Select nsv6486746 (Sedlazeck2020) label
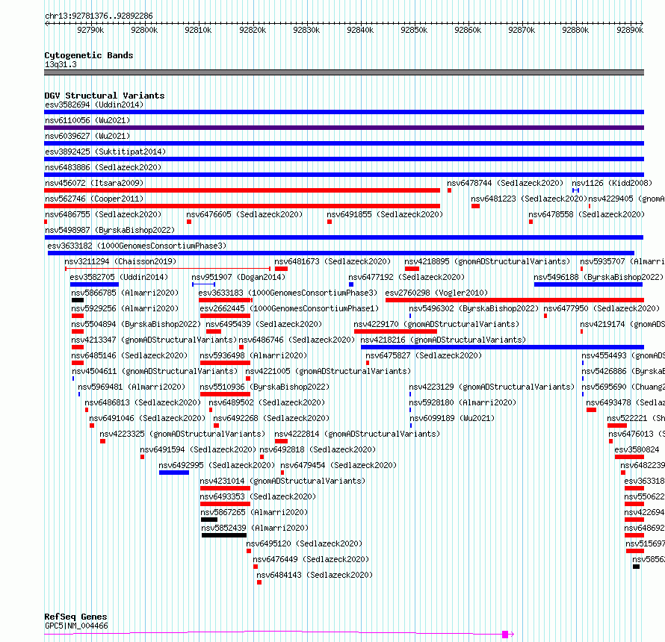 pos(297,340)
